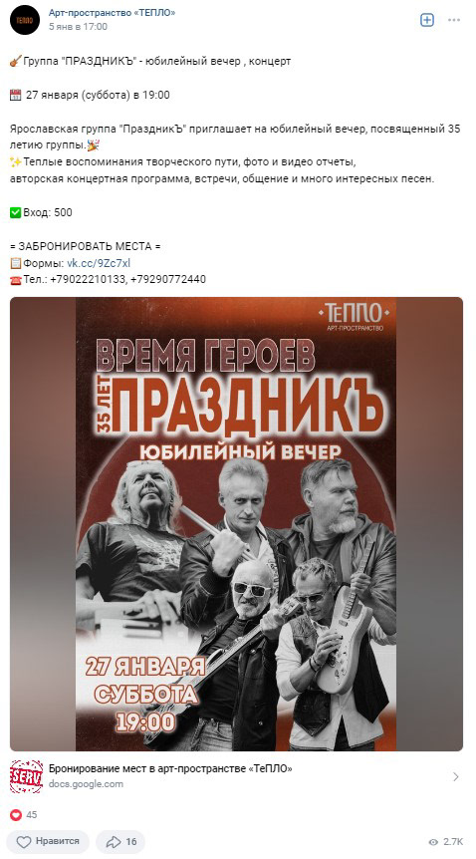
Task: Open the vk.cc/9Zc7xl booking form link
Action: tap(99, 263)
